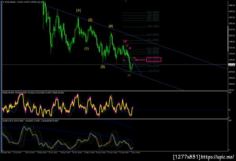Select the orange (i) label left of candles
Viewport: 236px width, 161px height.
pos(124,60)
